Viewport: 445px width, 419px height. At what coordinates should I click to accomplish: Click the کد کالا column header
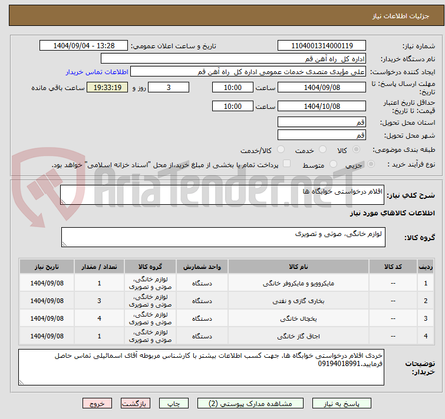[393, 267]
